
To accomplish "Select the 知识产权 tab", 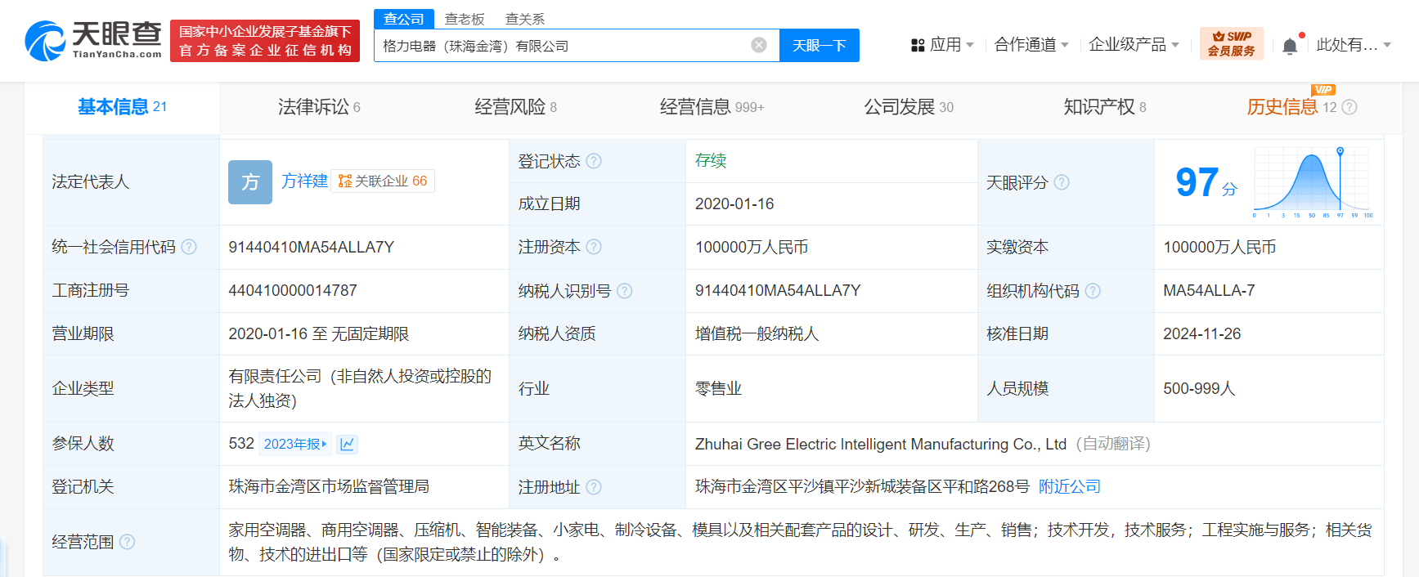I will 1105,107.
